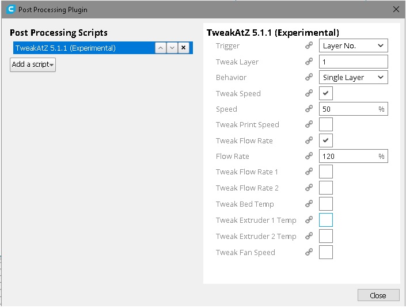
Task: Click link icon beside Tweak Print Speed
Action: click(309, 124)
